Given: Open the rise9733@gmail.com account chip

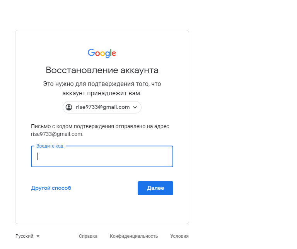Looking at the screenshot, I should 102,107.
